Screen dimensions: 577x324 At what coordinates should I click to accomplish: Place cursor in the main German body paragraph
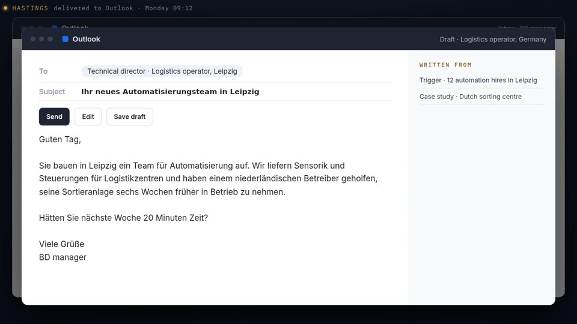pos(209,179)
